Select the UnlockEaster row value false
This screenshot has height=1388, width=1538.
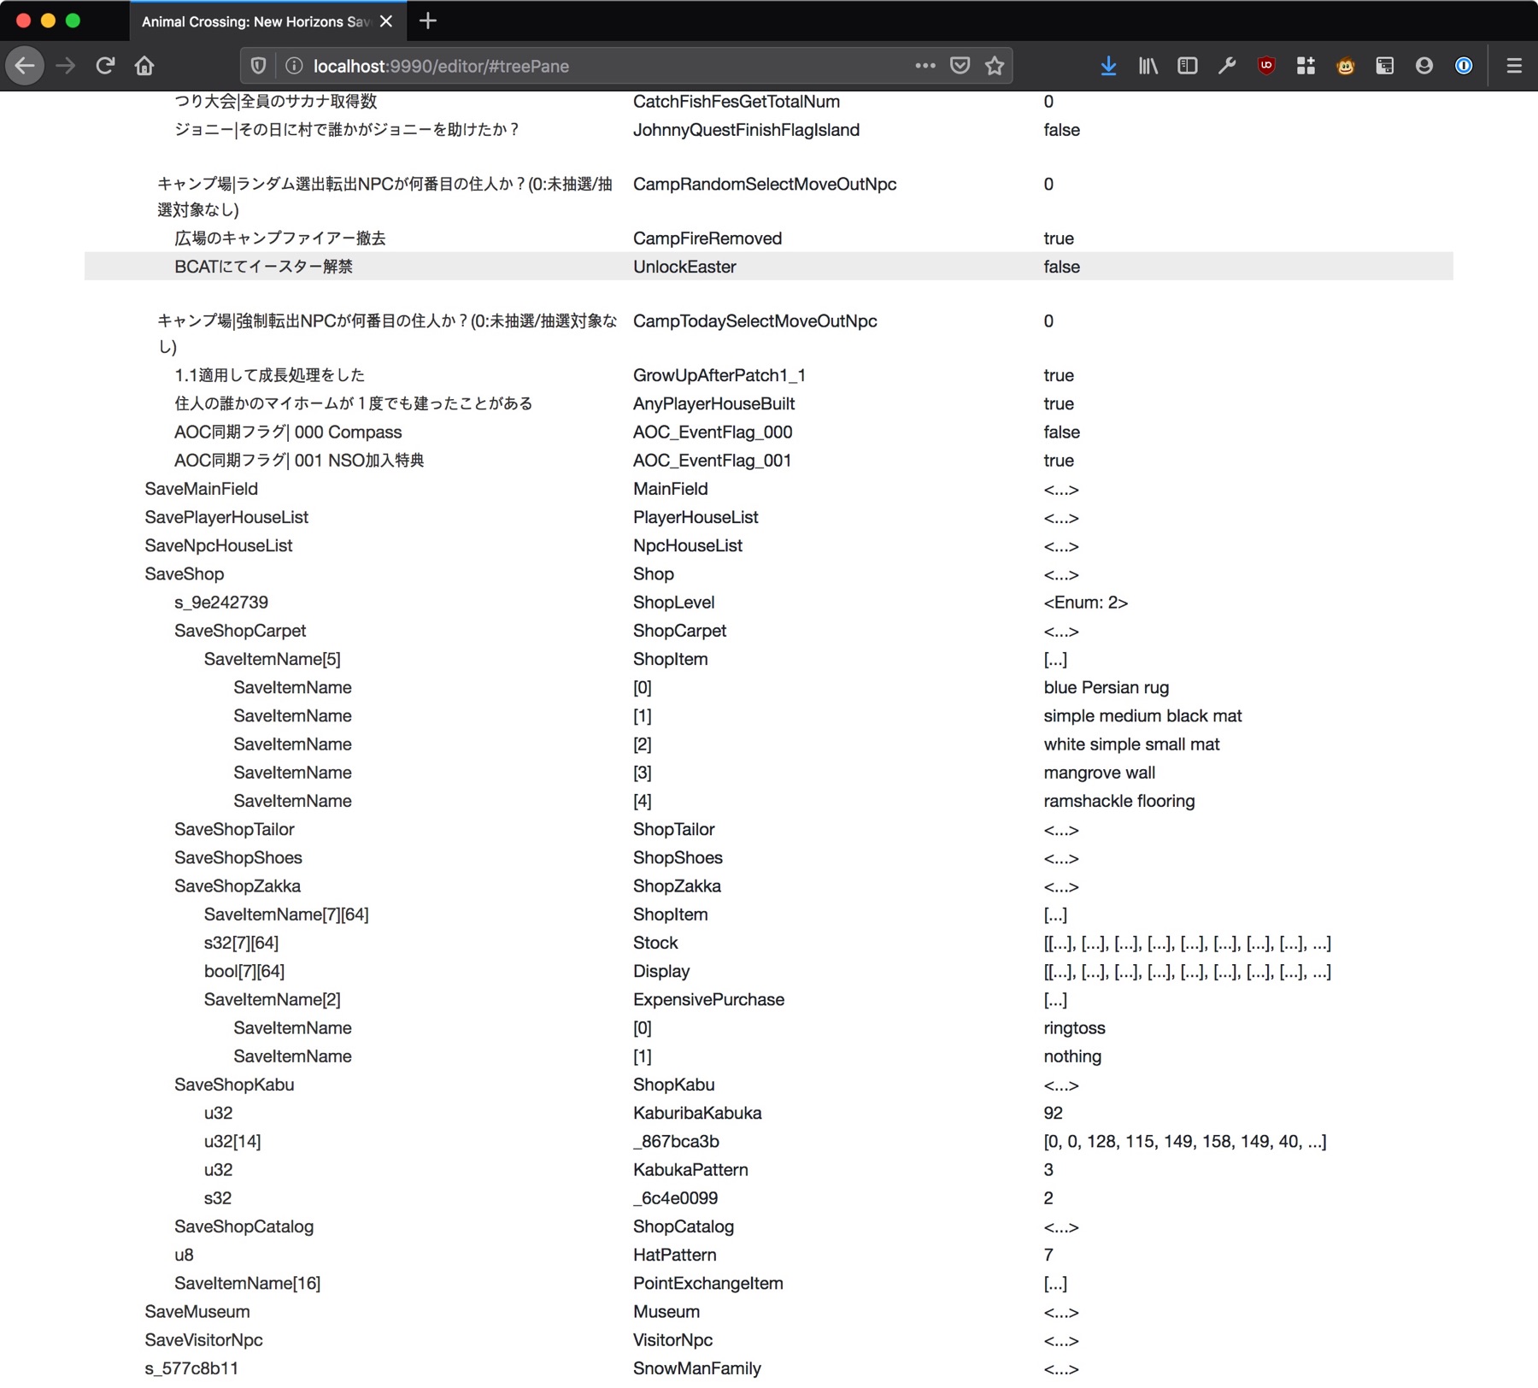point(1061,267)
